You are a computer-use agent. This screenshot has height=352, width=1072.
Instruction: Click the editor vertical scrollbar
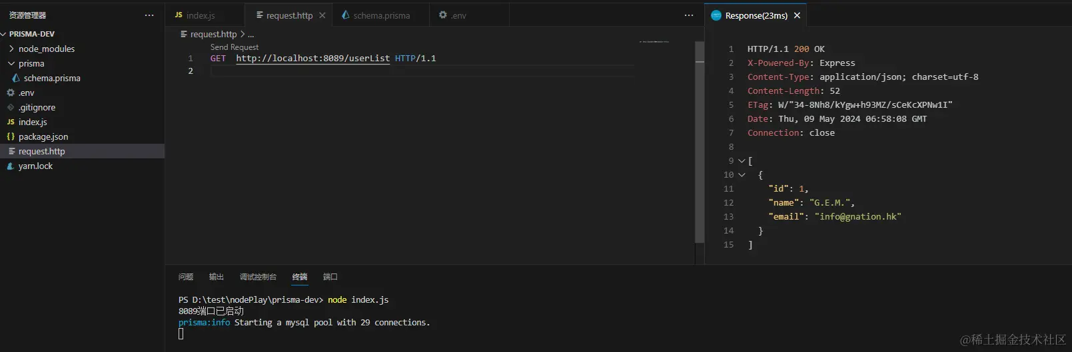point(700,143)
